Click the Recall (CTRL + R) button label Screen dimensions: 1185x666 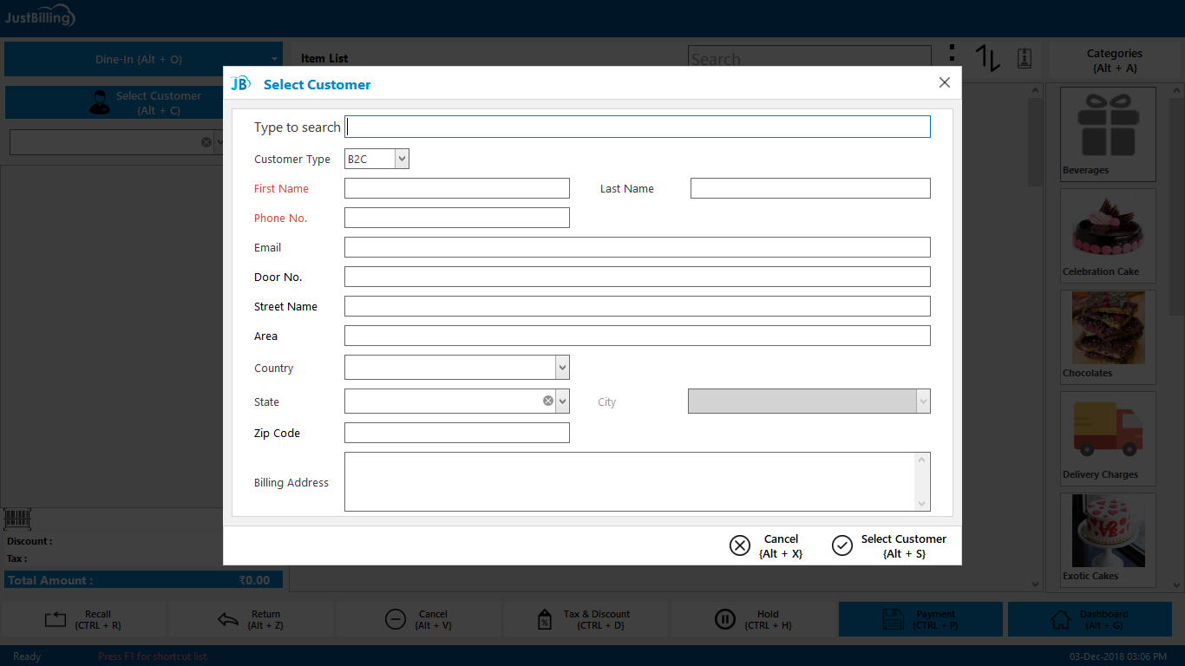(98, 619)
